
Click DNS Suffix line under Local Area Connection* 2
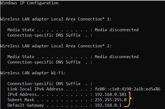pyautogui.click(x=44, y=62)
